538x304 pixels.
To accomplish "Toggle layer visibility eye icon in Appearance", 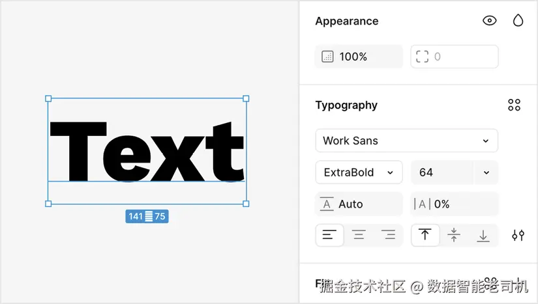I will click(x=489, y=21).
